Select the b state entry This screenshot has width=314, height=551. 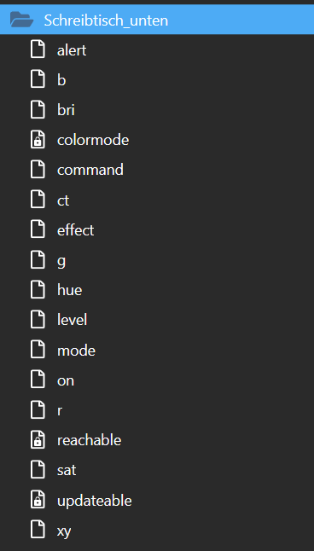[61, 80]
